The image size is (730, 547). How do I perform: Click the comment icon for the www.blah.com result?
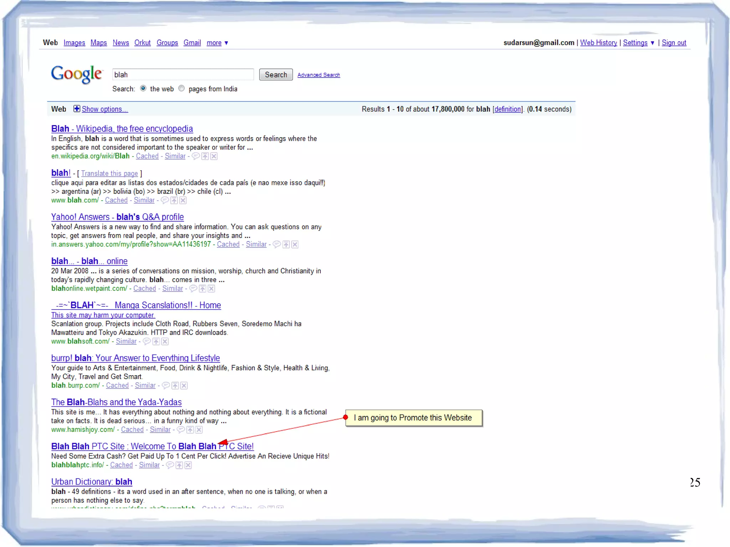point(165,200)
